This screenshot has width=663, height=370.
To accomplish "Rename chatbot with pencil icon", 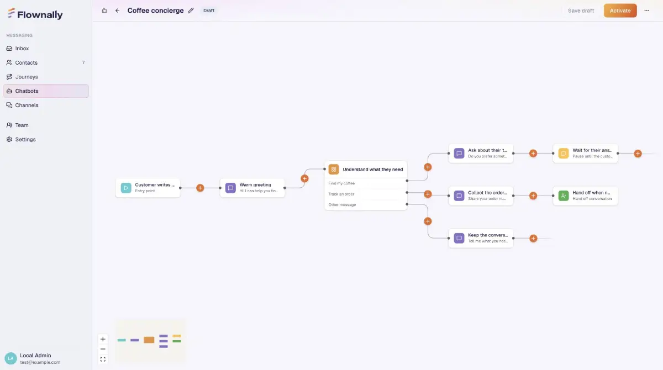I will [191, 10].
